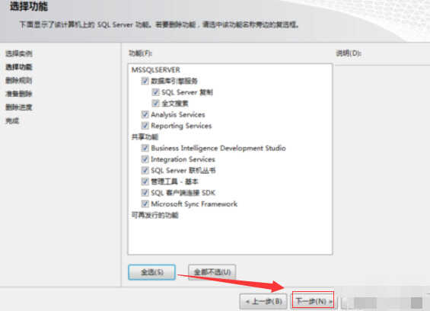430x311 pixels.
Task: Proceed with 下一步(N) button
Action: pos(313,301)
